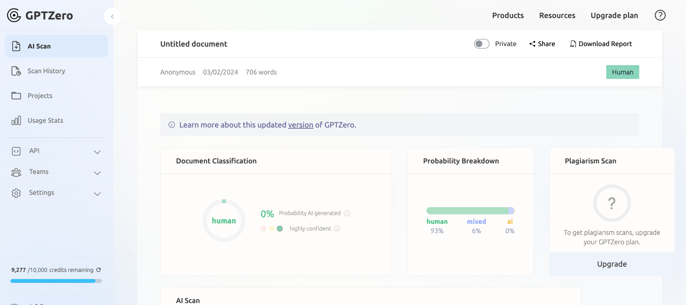Screen dimensions: 686x305
Task: Collapse the sidebar with the arrow button
Action: (x=112, y=16)
